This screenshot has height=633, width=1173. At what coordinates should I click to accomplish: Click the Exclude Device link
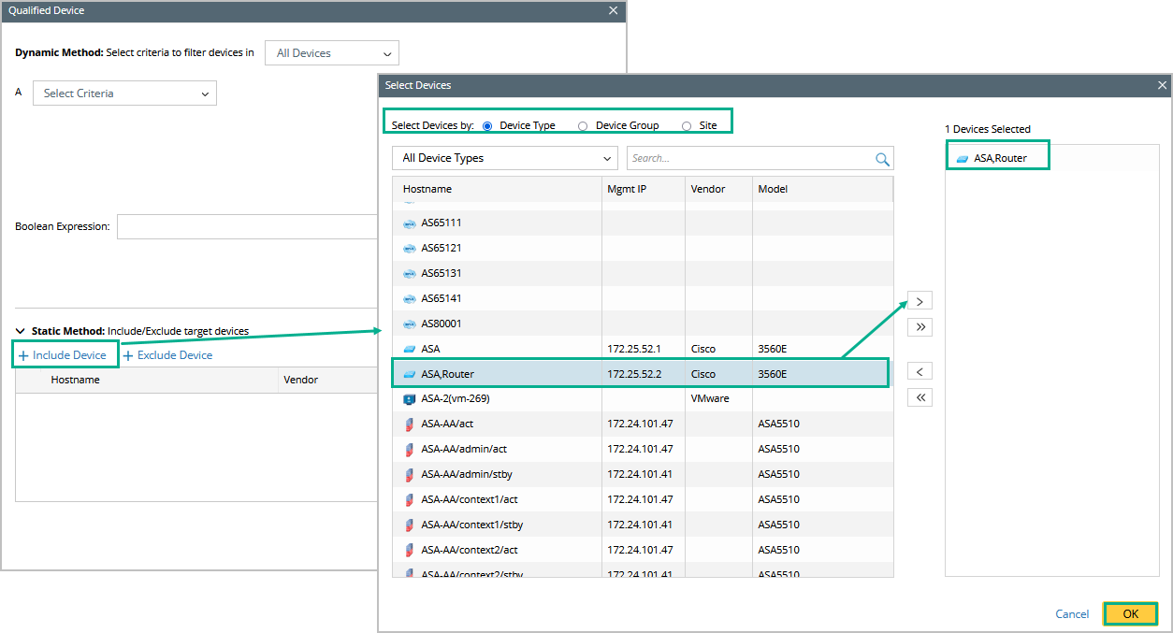168,355
